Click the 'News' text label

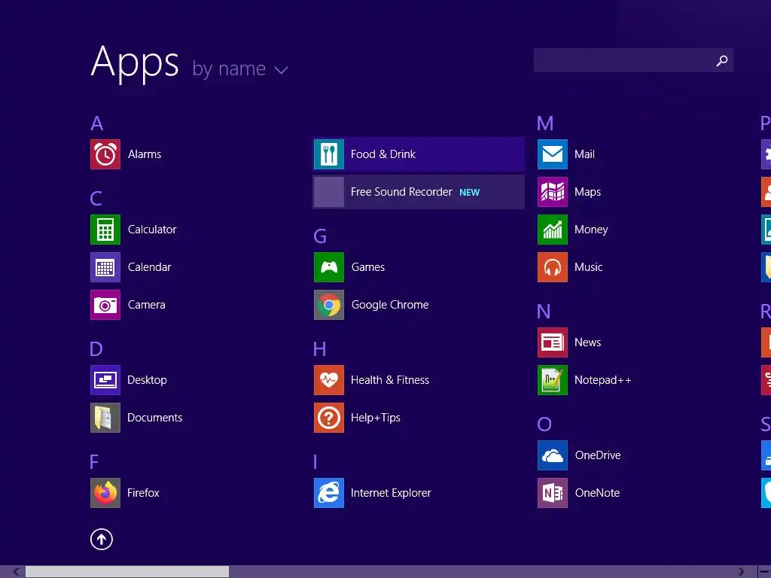(x=587, y=342)
